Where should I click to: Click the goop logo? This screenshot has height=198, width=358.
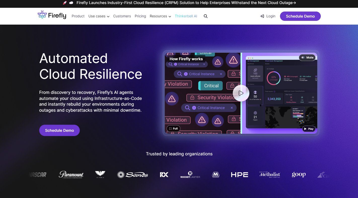tap(299, 175)
